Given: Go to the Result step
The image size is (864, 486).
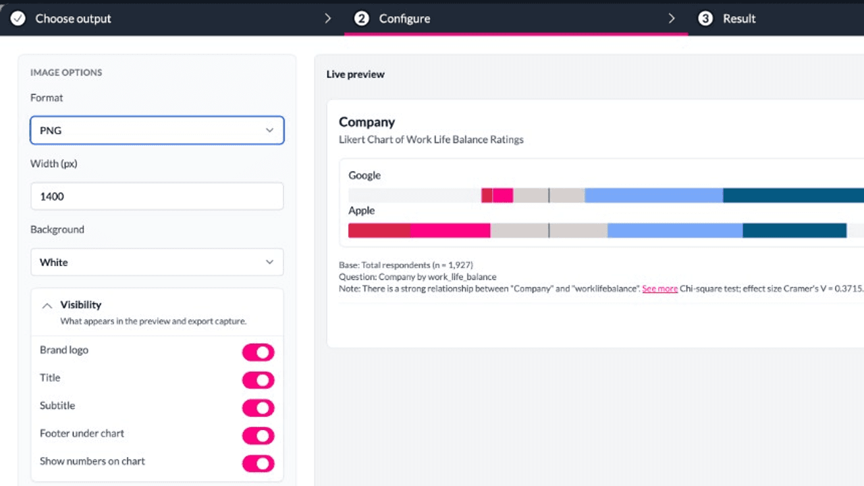Looking at the screenshot, I should coord(739,18).
